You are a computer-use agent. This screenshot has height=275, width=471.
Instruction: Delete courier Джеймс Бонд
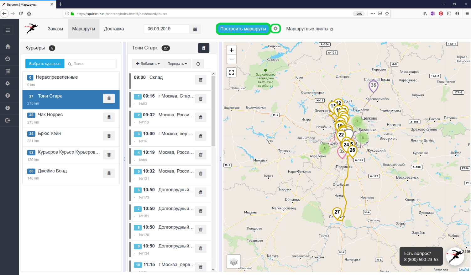point(109,173)
